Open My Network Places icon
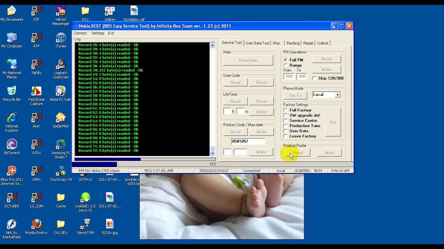The width and height of the screenshot is (444, 249). [x=12, y=69]
